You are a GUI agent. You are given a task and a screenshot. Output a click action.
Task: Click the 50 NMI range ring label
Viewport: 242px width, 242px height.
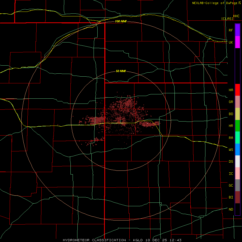tap(121, 71)
